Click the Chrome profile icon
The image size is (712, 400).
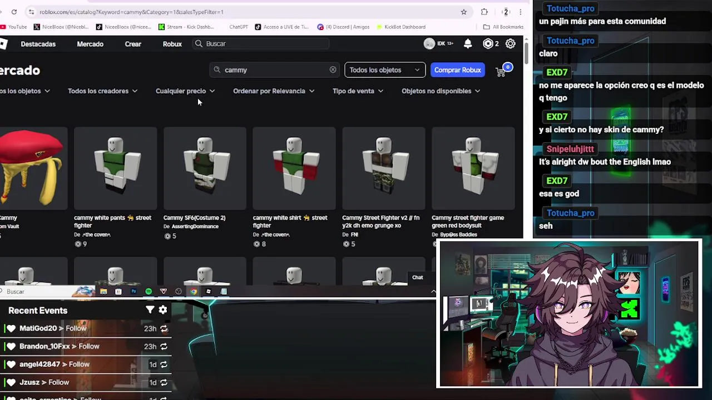506,12
